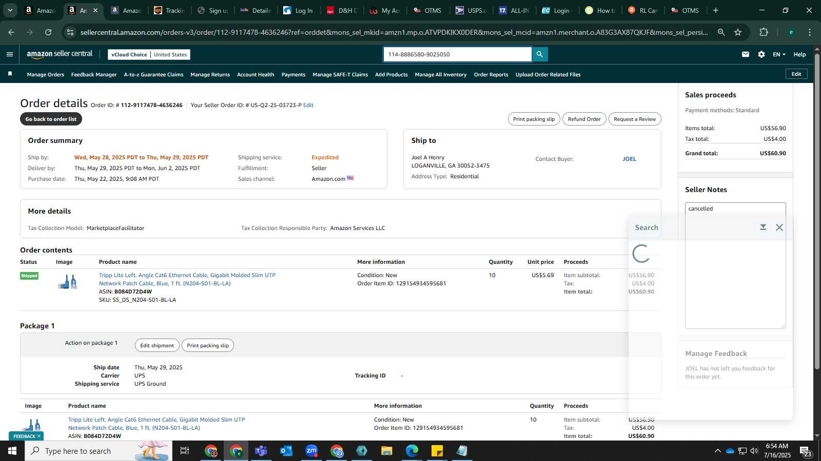
Task: Click the Windows taskbar search box
Action: (x=99, y=451)
